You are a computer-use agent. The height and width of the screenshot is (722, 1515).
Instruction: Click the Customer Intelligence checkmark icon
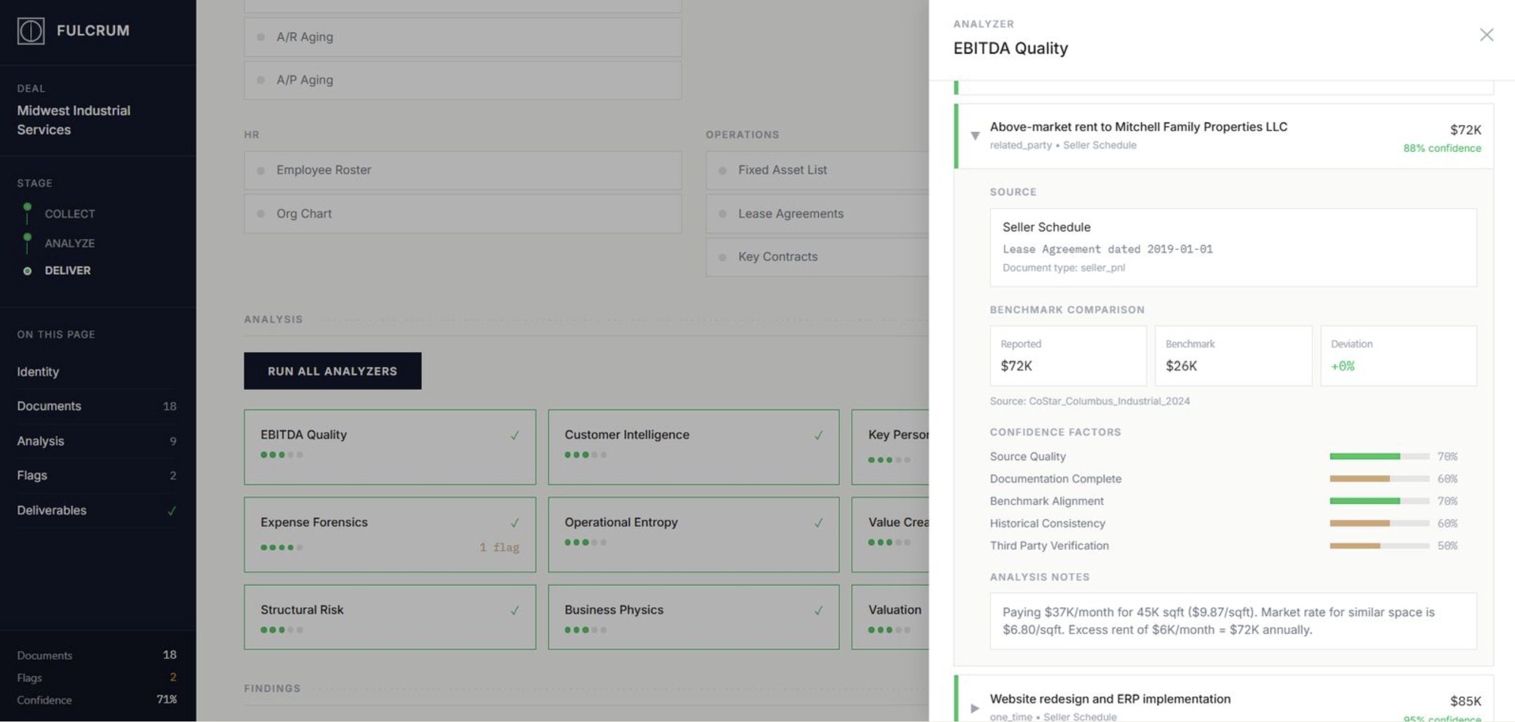[x=818, y=435]
